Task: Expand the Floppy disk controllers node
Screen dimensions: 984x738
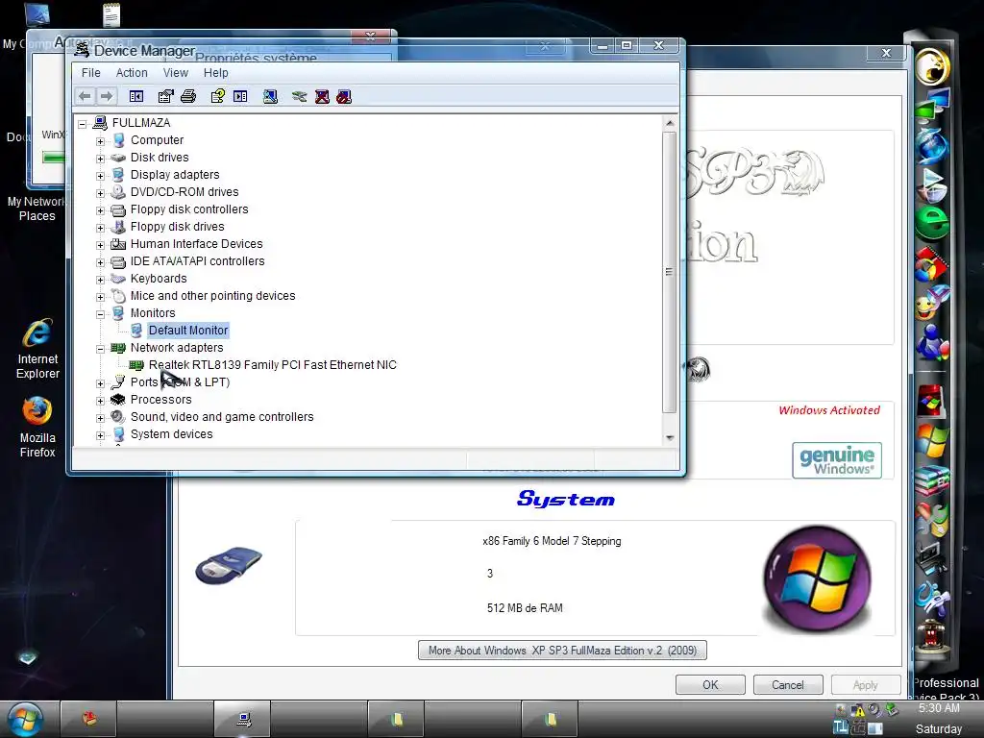Action: click(x=100, y=210)
